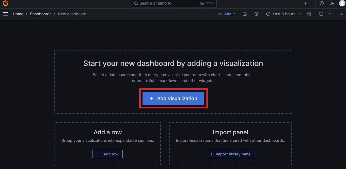Go to Home from the breadcrumb
Viewport: 346px width, 169px height.
click(18, 14)
